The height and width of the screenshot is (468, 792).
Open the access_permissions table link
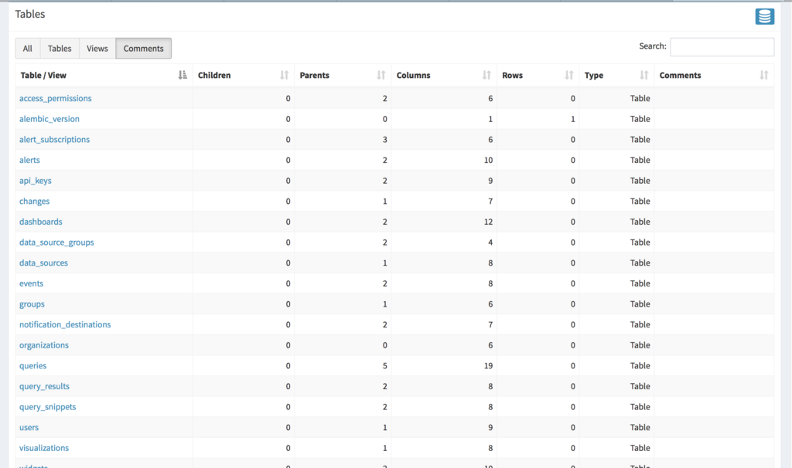click(x=56, y=98)
